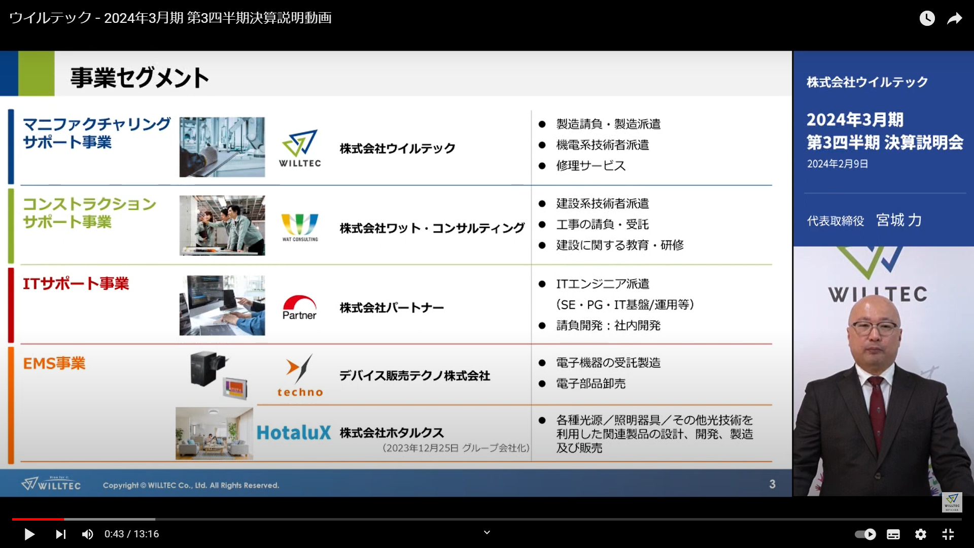This screenshot has height=548, width=974.
Task: Click 建設に関する教育・研修 bullet
Action: (620, 245)
